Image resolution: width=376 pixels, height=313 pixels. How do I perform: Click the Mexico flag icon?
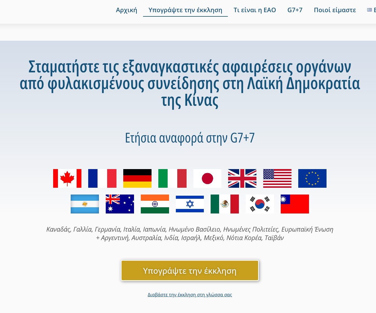coord(225,204)
